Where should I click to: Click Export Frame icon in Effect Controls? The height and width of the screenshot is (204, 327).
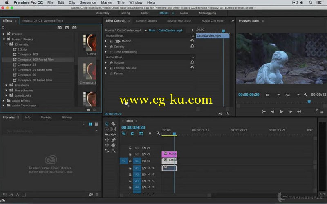(227, 114)
